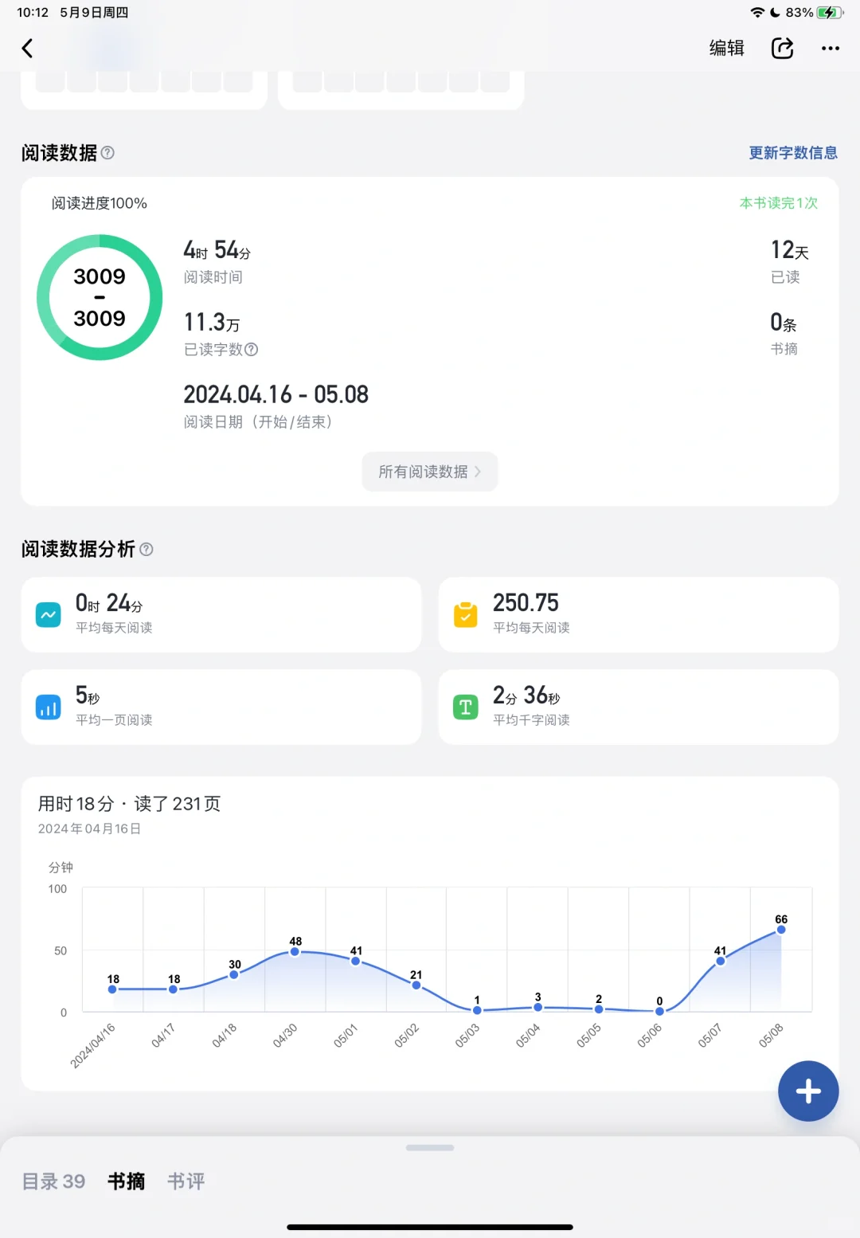Image resolution: width=860 pixels, height=1238 pixels.
Task: Tap the 12天 已读 value
Action: (789, 250)
